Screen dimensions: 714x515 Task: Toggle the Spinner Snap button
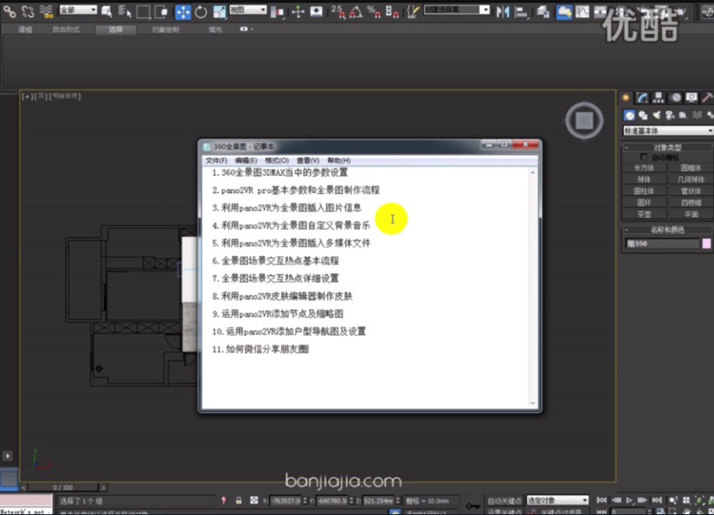pos(392,12)
